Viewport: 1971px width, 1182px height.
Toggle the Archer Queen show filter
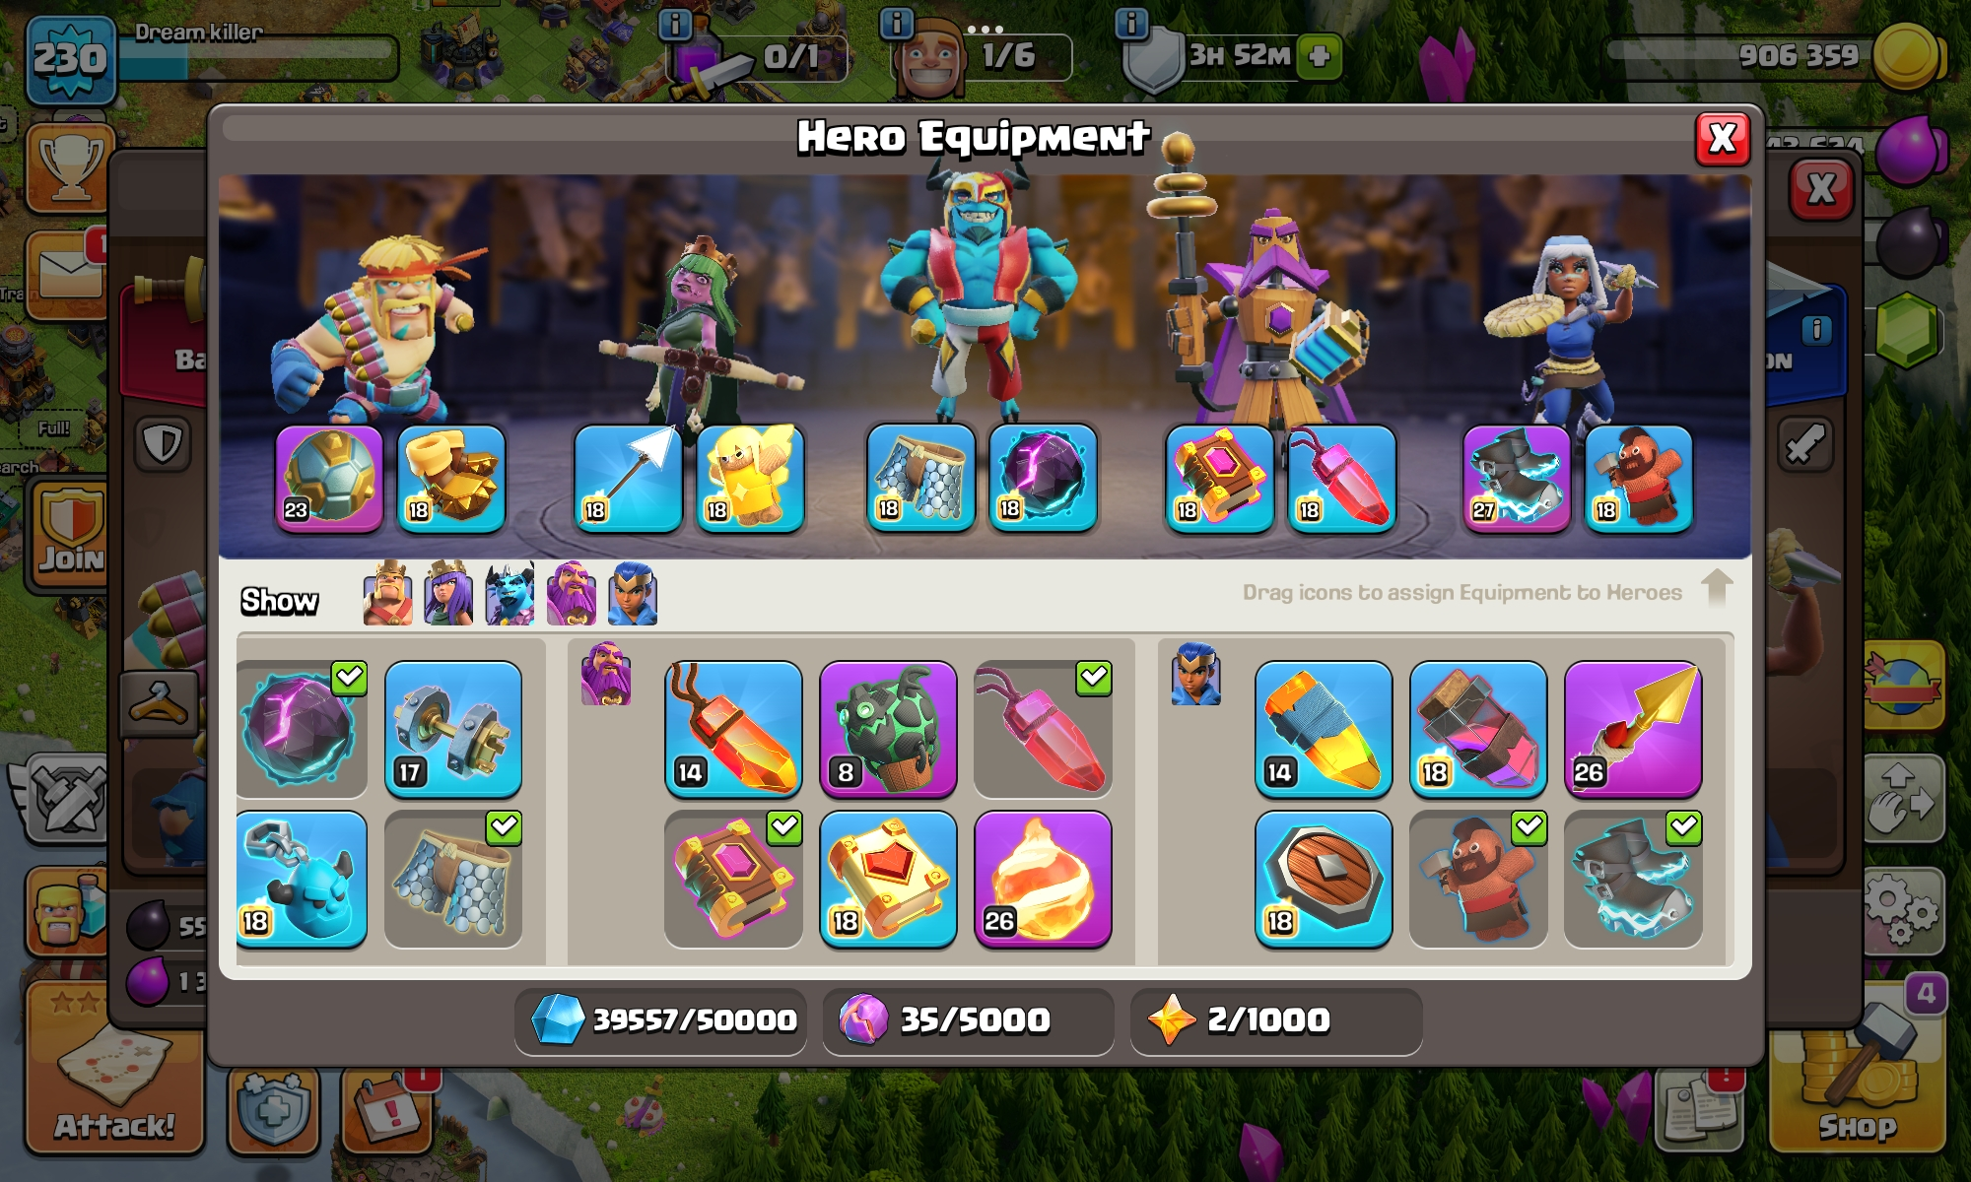448,594
